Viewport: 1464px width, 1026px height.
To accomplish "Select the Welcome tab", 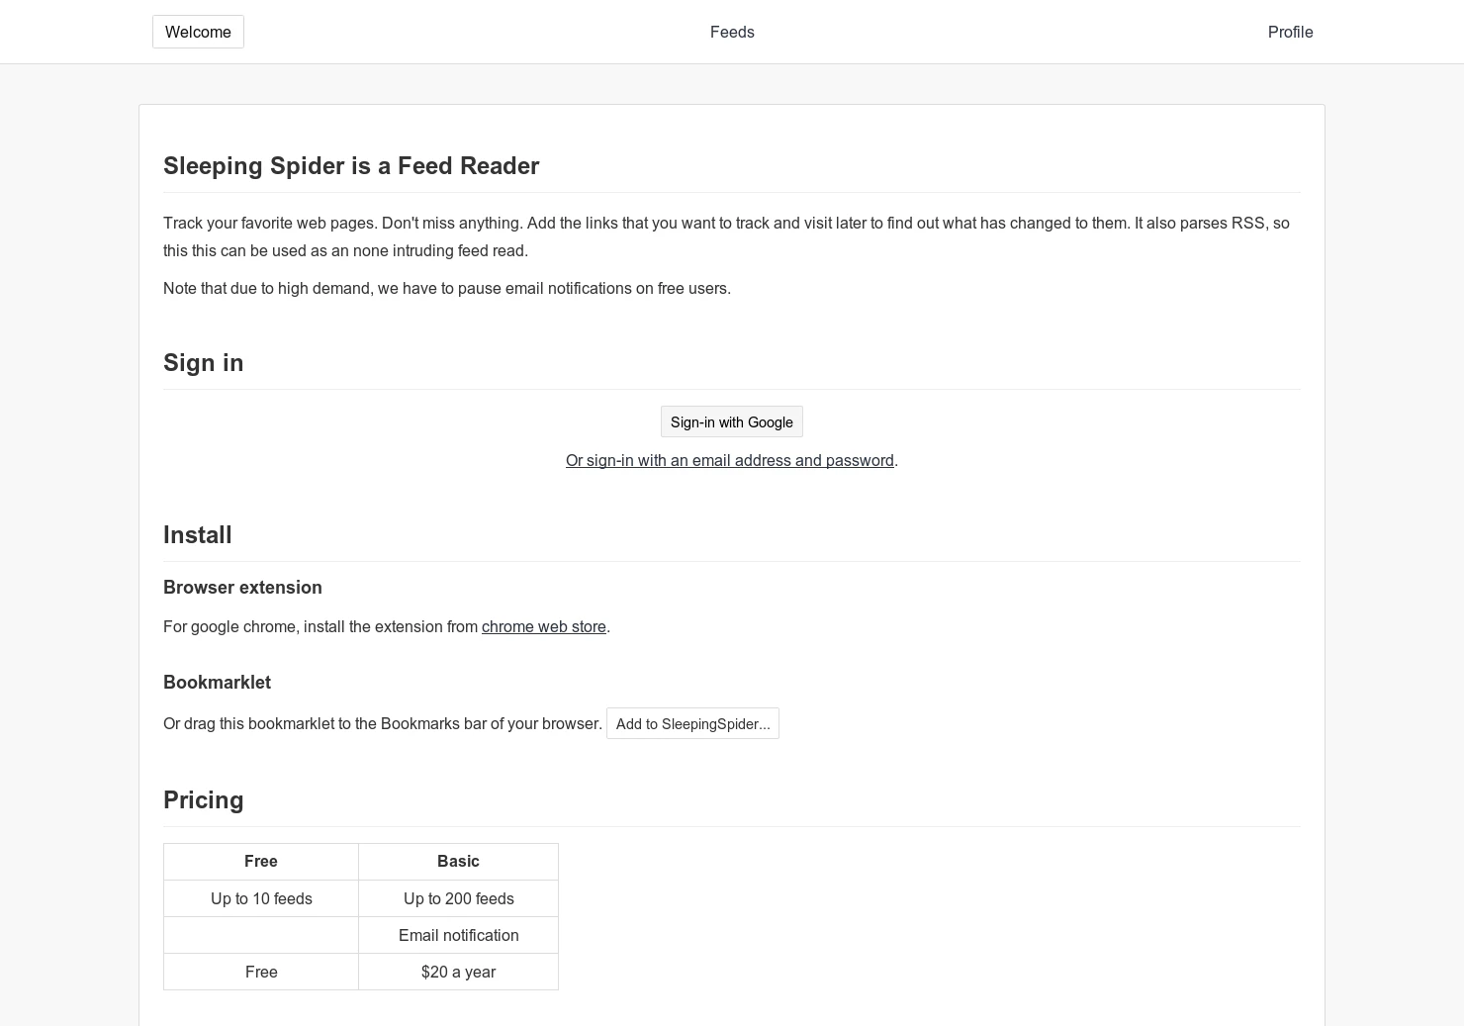I will click(198, 32).
